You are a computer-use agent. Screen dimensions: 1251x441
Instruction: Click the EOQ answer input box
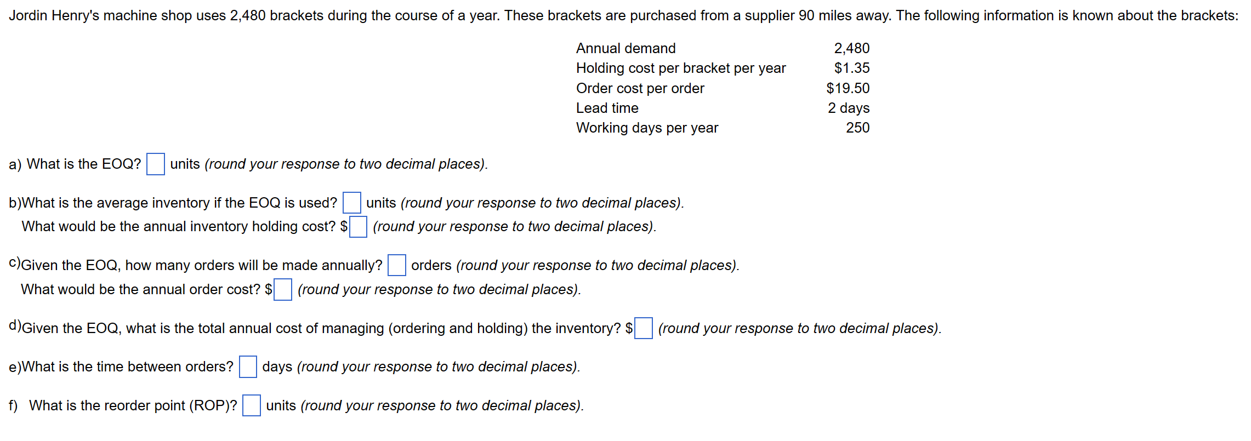[x=156, y=164]
